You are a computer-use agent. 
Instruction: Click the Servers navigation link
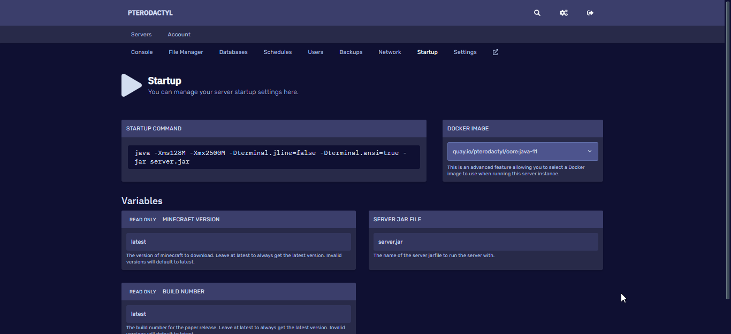141,35
